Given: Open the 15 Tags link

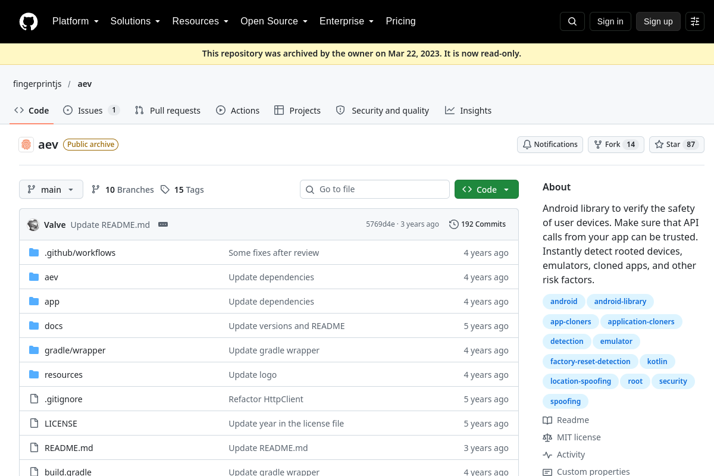Looking at the screenshot, I should pyautogui.click(x=182, y=189).
